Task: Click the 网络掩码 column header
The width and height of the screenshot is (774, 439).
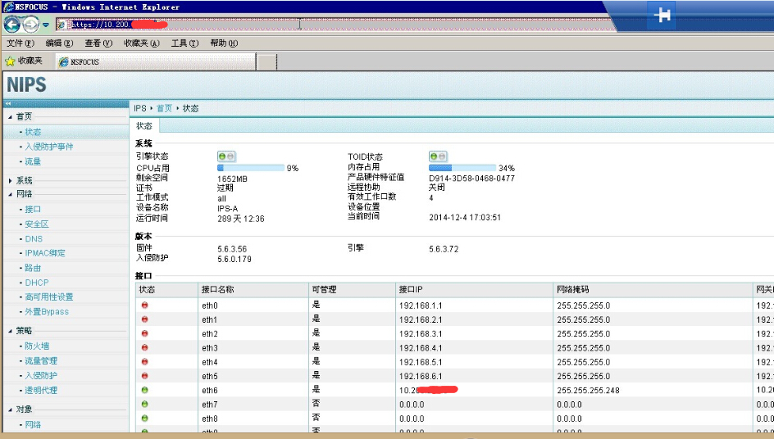Action: click(653, 290)
